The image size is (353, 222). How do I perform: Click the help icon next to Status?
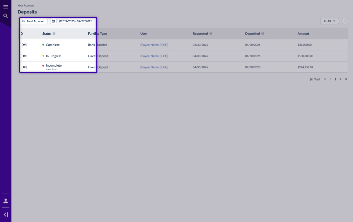(x=54, y=33)
